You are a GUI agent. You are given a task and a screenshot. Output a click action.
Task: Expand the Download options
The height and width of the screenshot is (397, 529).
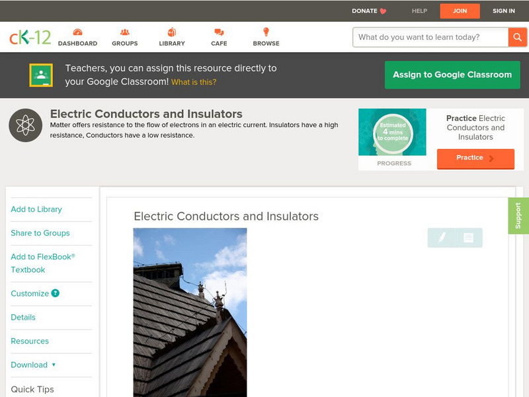coord(32,365)
